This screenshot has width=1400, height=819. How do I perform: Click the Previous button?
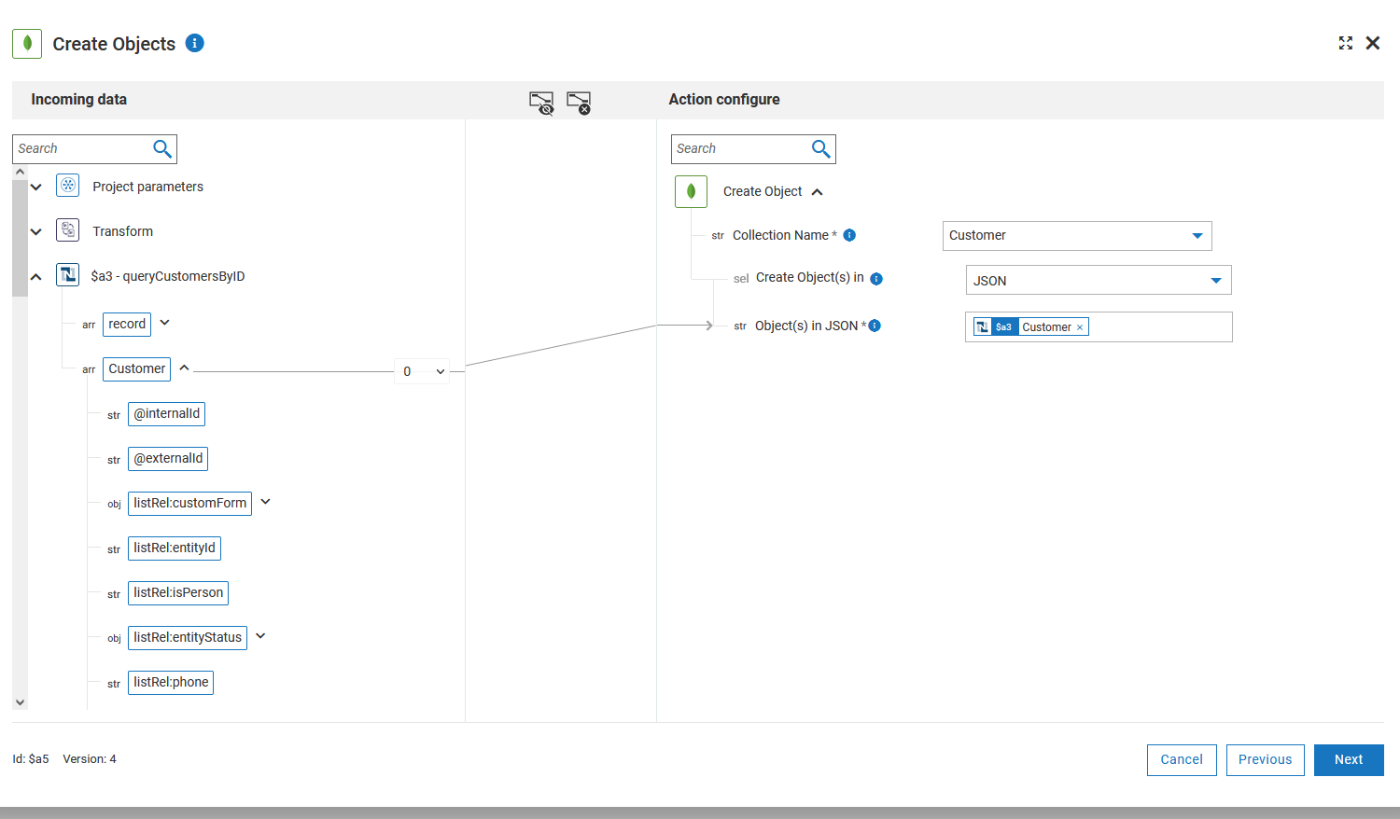[x=1265, y=759]
